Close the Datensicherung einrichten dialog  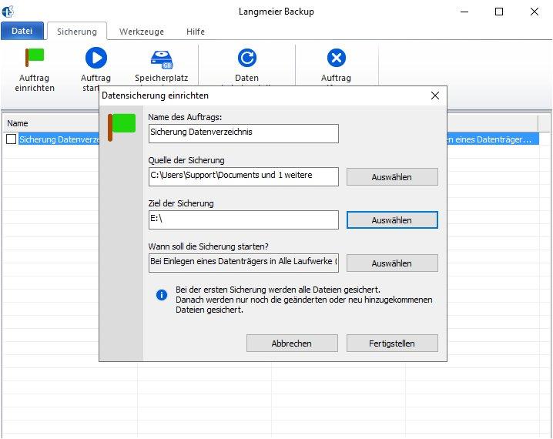(435, 96)
